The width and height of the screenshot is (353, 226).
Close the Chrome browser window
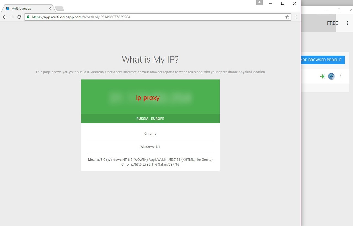click(x=295, y=4)
